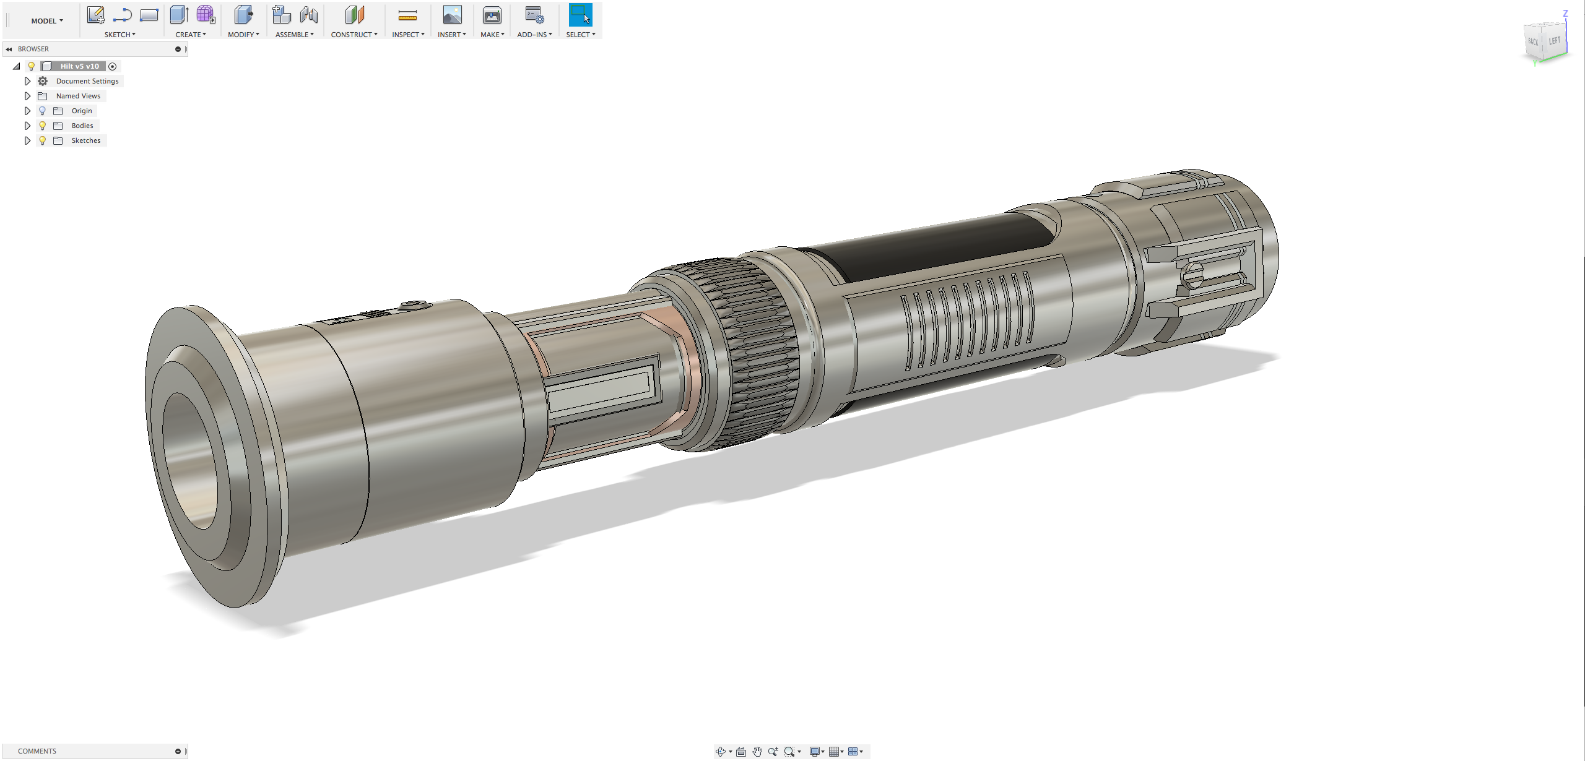Collapse the Hilt v5 v10 root node
1585x761 pixels.
pyautogui.click(x=17, y=66)
